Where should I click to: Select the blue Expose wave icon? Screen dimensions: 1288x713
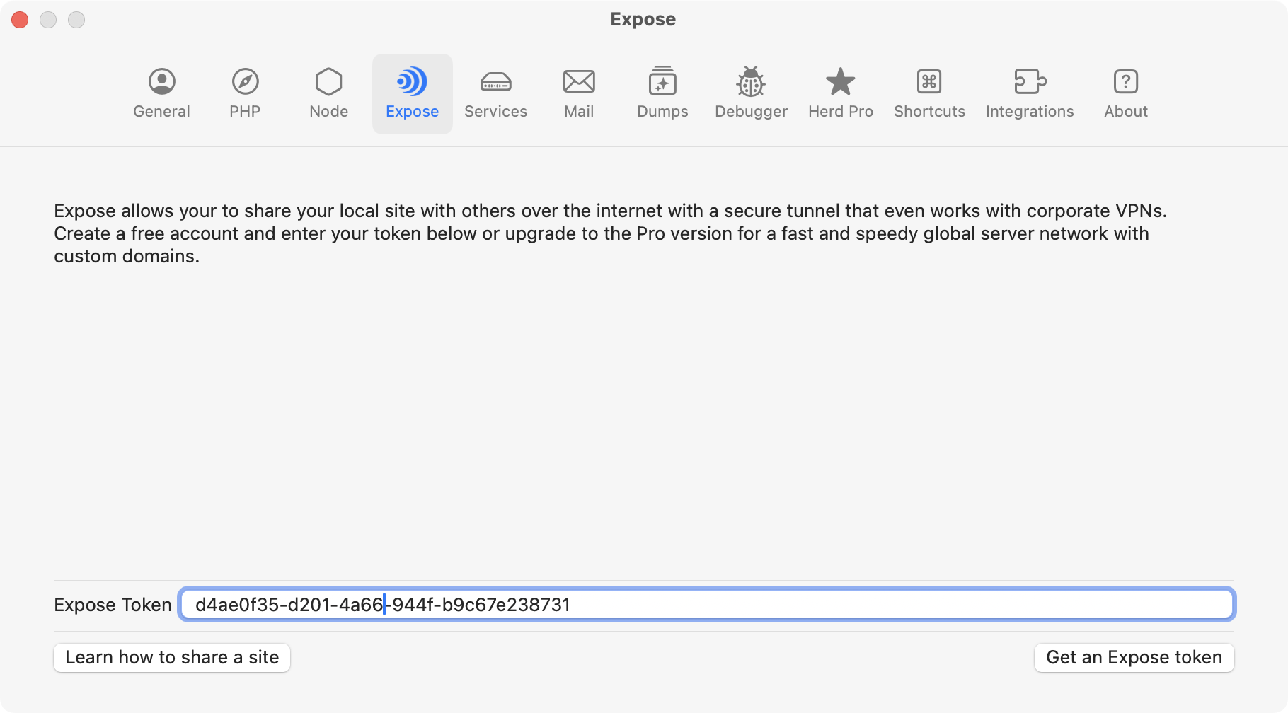pos(412,81)
